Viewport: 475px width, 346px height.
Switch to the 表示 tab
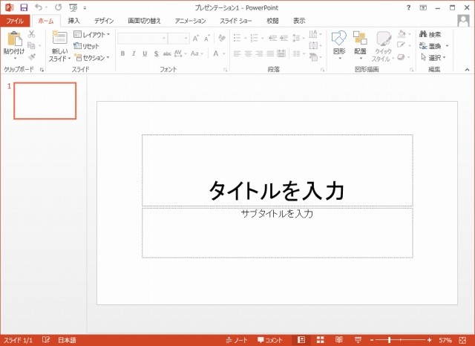(299, 21)
